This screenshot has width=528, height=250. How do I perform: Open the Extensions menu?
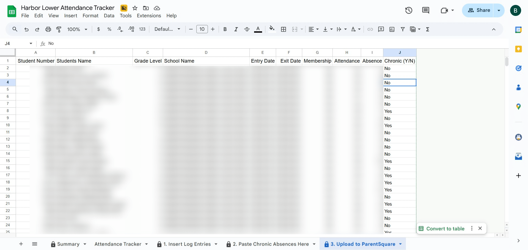[x=149, y=16]
